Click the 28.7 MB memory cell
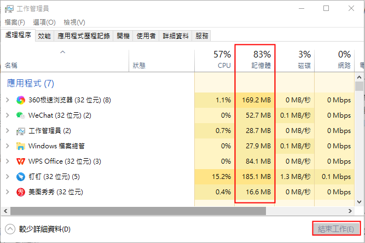 pyautogui.click(x=255, y=131)
